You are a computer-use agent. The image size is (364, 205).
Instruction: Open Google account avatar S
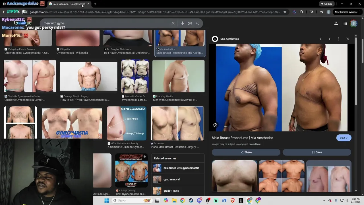click(353, 23)
